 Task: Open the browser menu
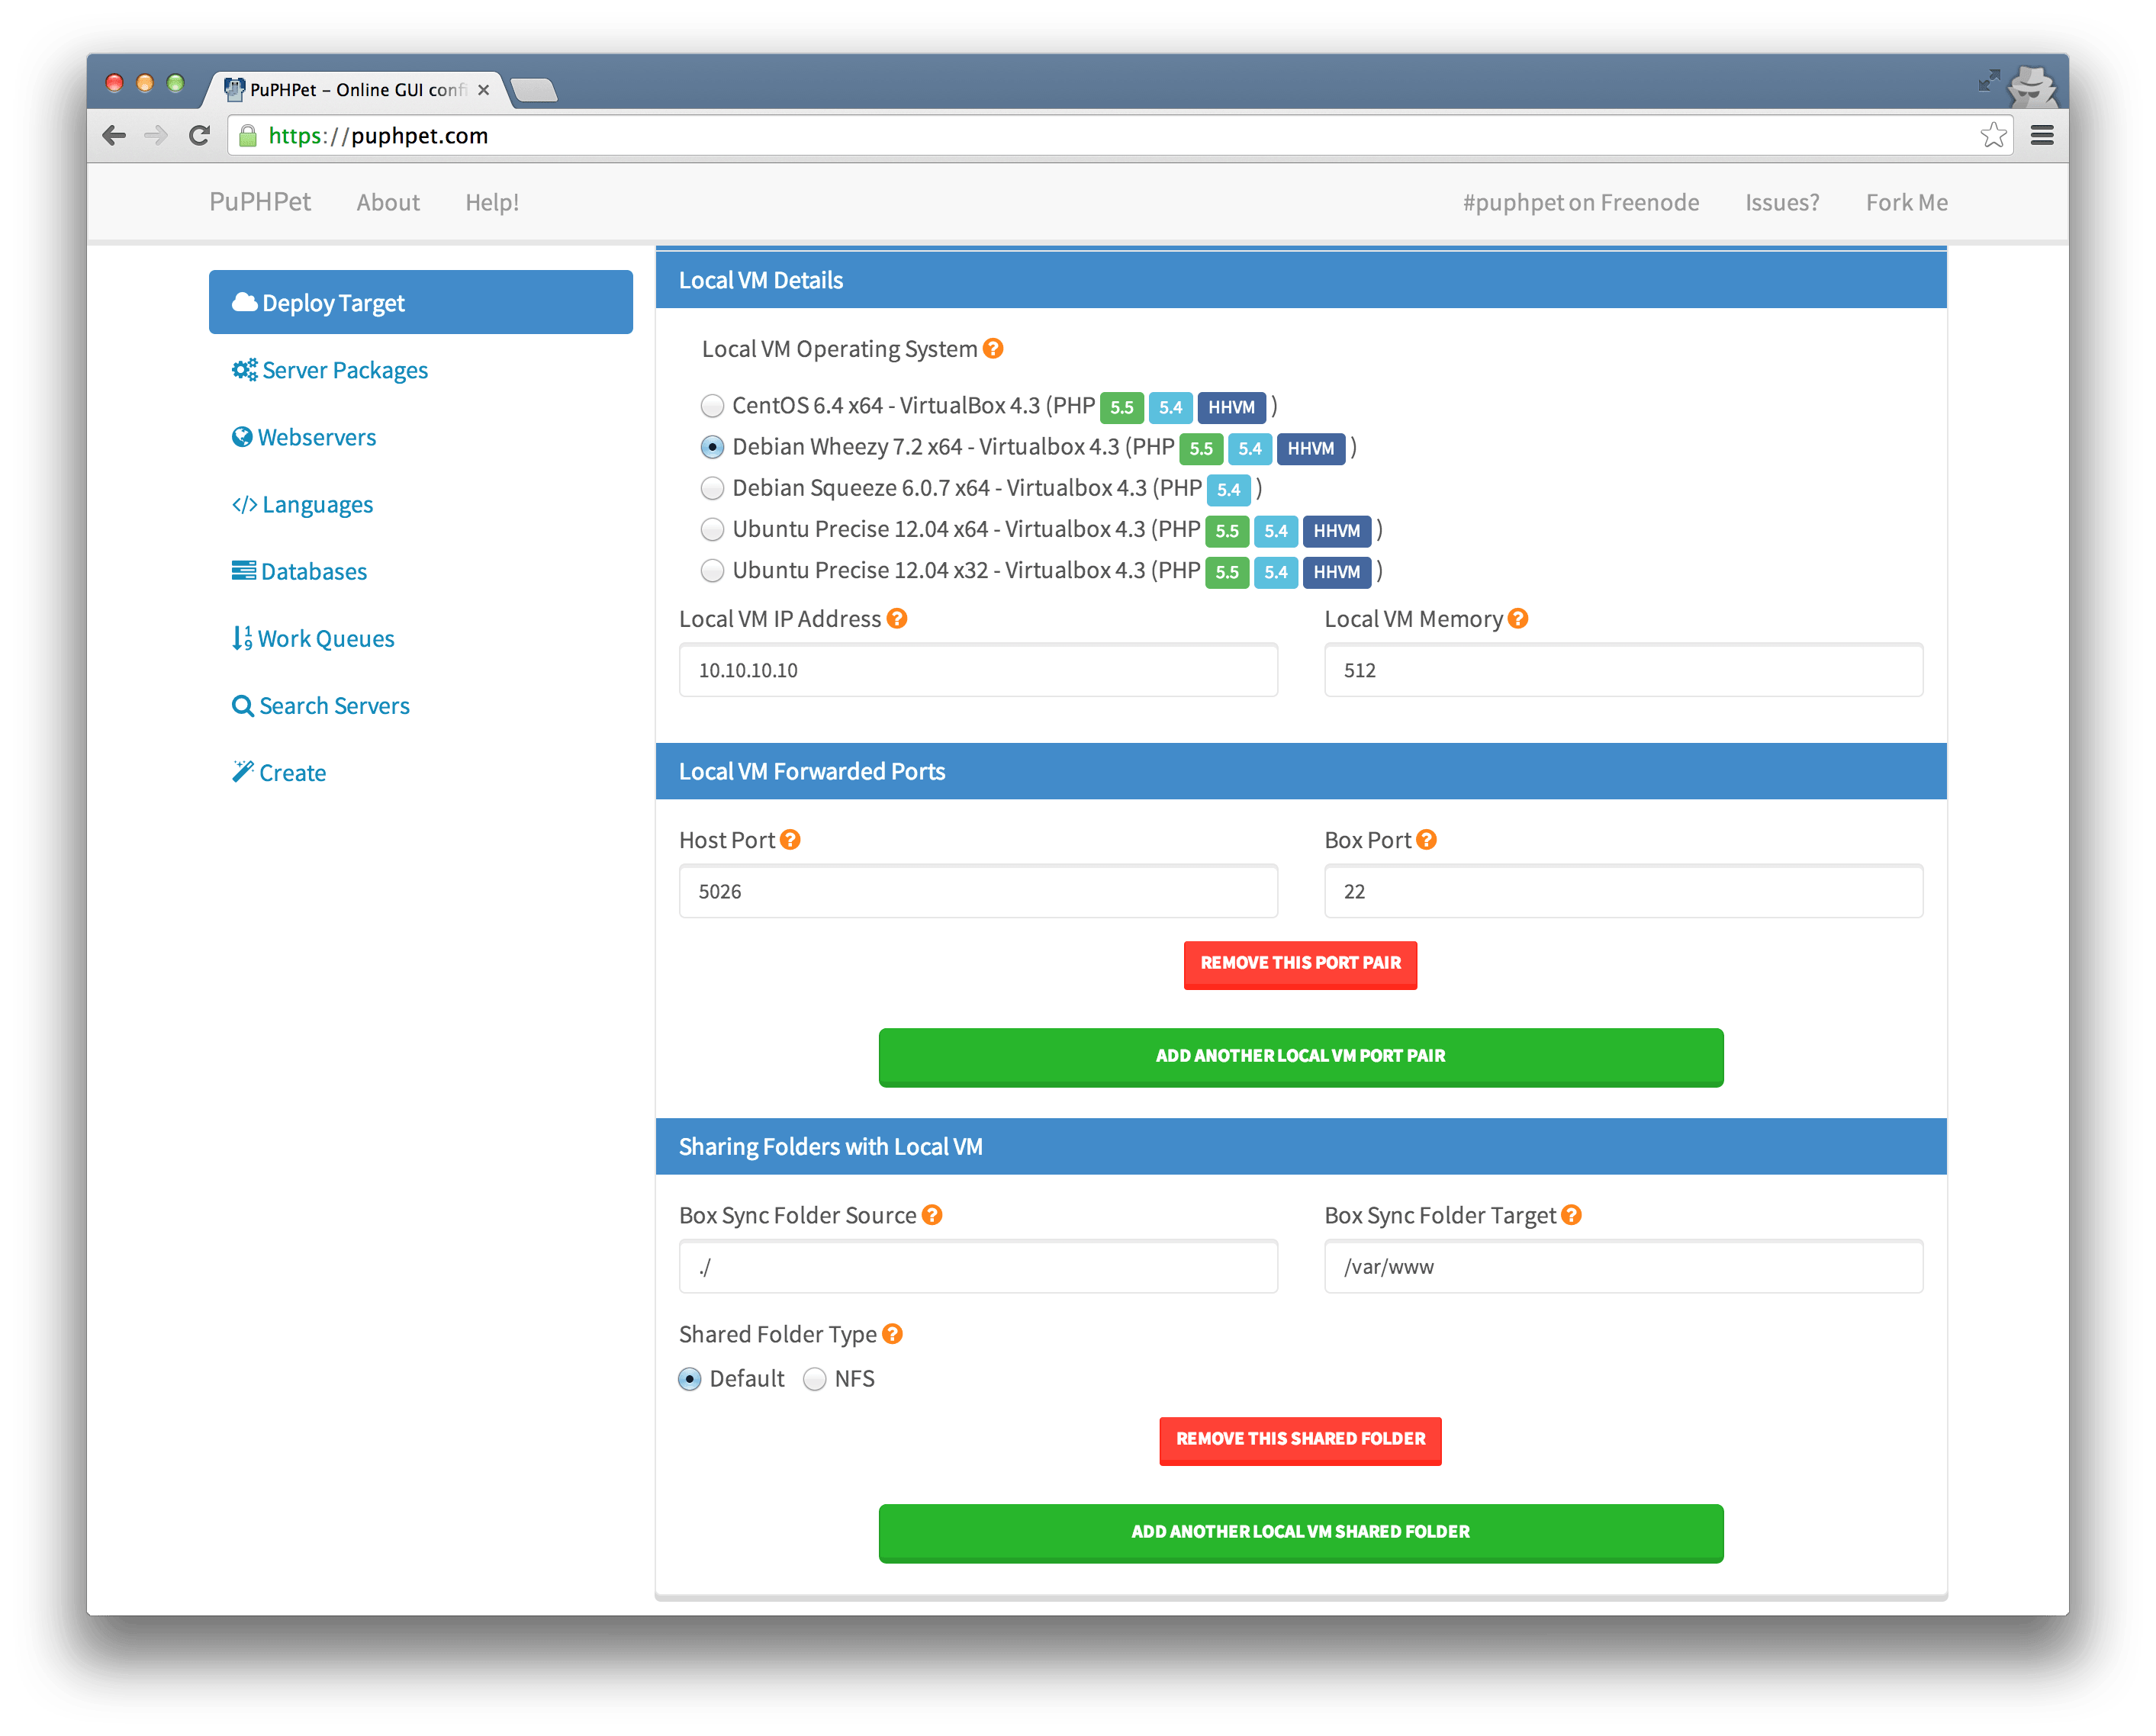(2043, 135)
